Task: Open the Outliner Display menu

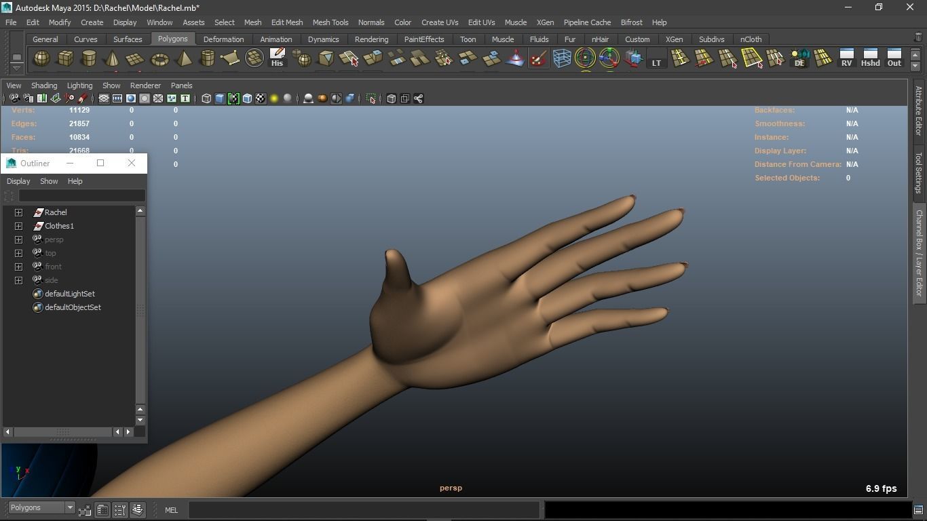Action: [18, 181]
